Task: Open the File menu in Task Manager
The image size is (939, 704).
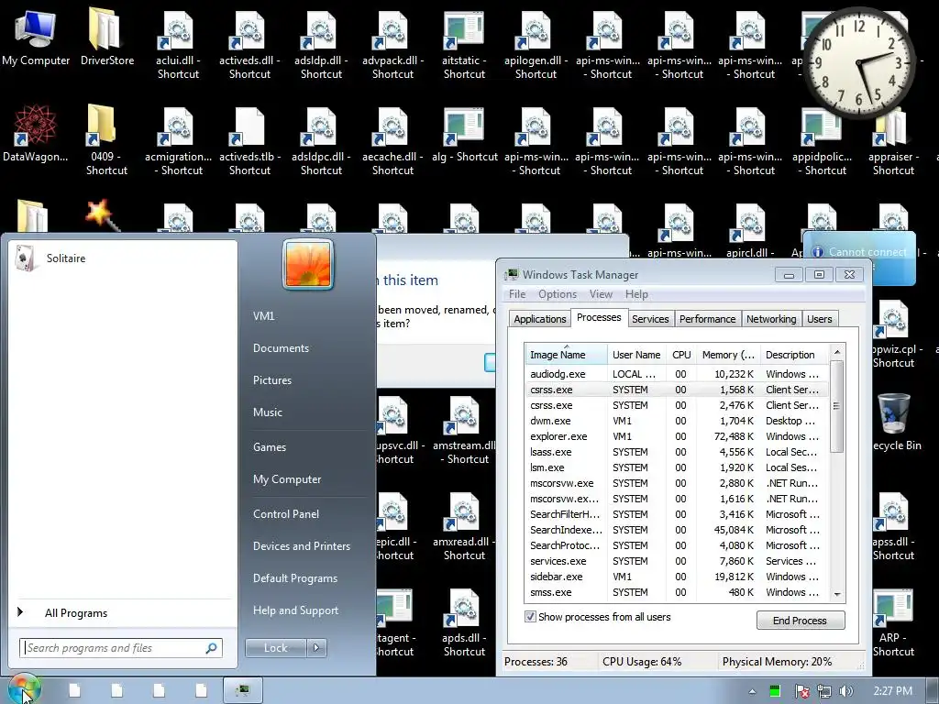Action: pyautogui.click(x=517, y=294)
